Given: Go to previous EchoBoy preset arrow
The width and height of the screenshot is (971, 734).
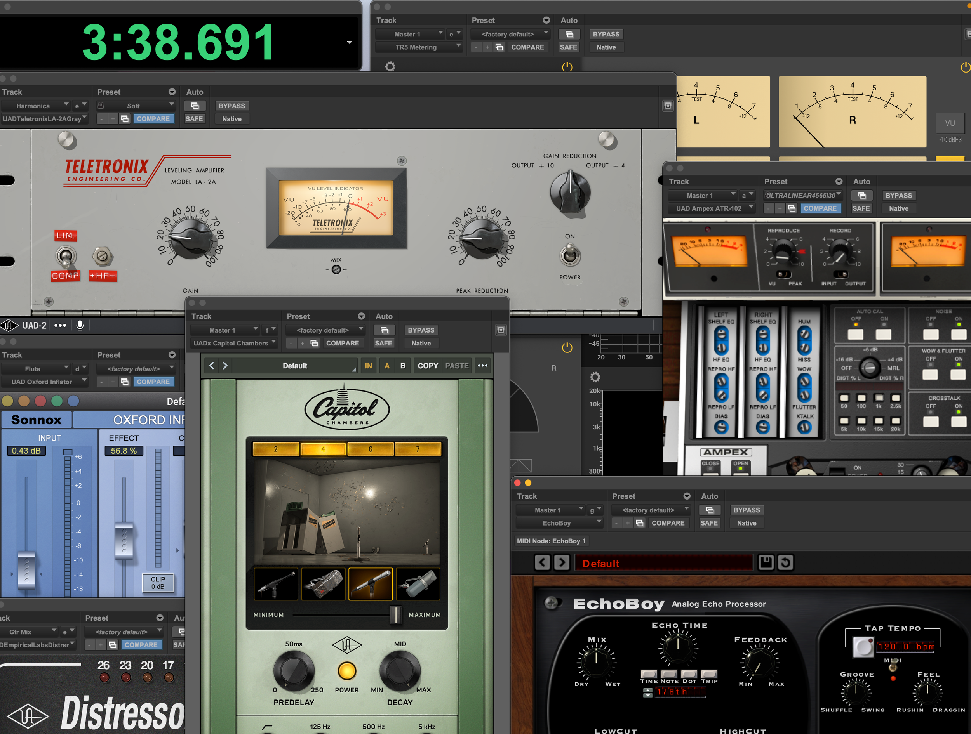Looking at the screenshot, I should (x=542, y=562).
